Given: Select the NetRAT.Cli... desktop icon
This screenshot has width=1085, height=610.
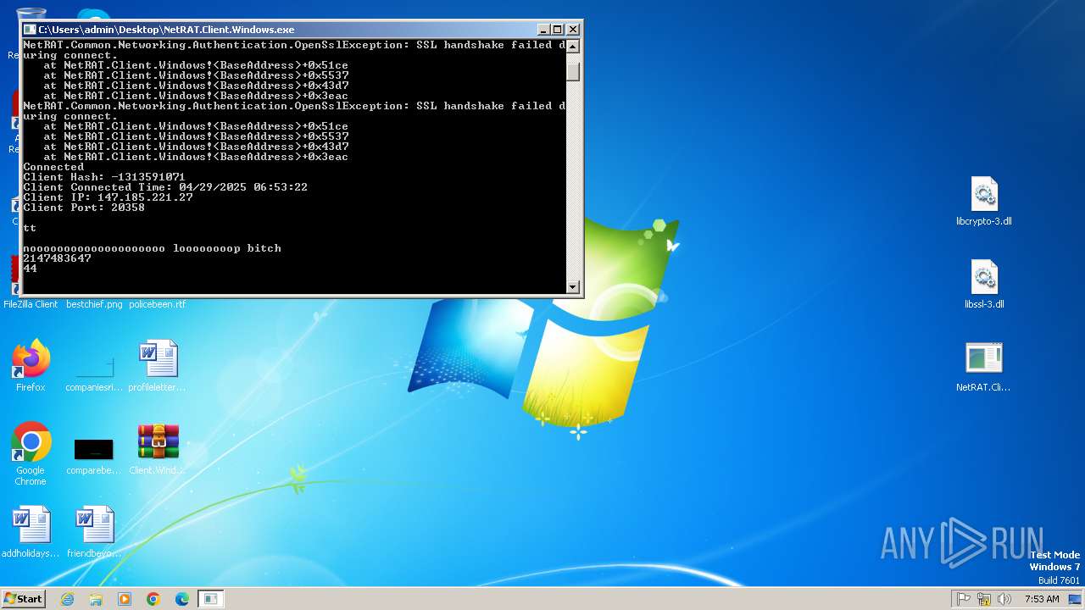Looking at the screenshot, I should point(983,368).
